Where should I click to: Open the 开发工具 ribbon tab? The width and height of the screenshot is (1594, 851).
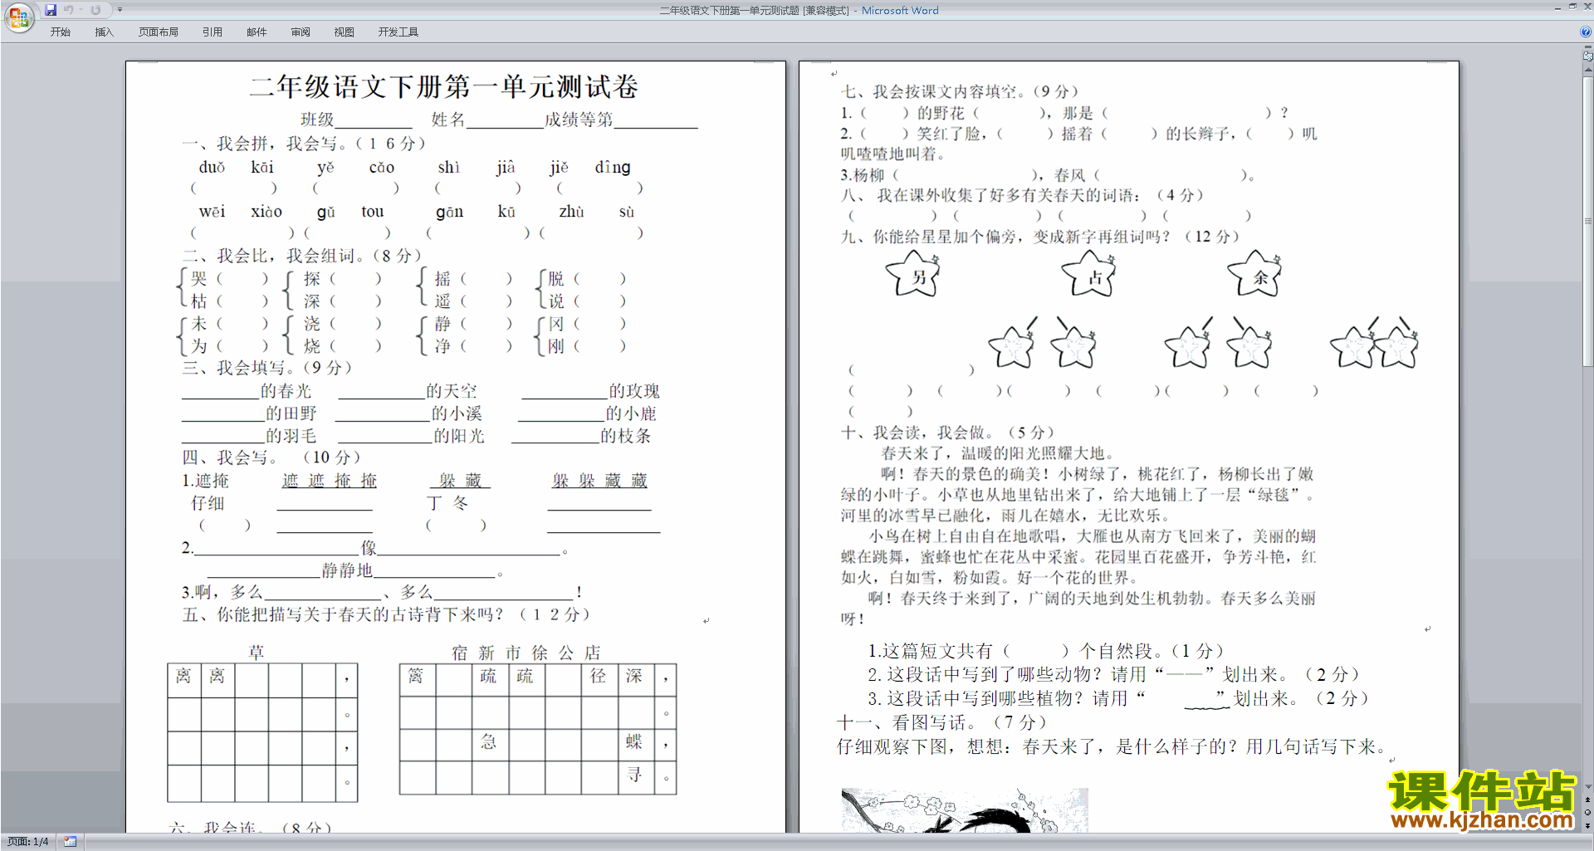398,32
